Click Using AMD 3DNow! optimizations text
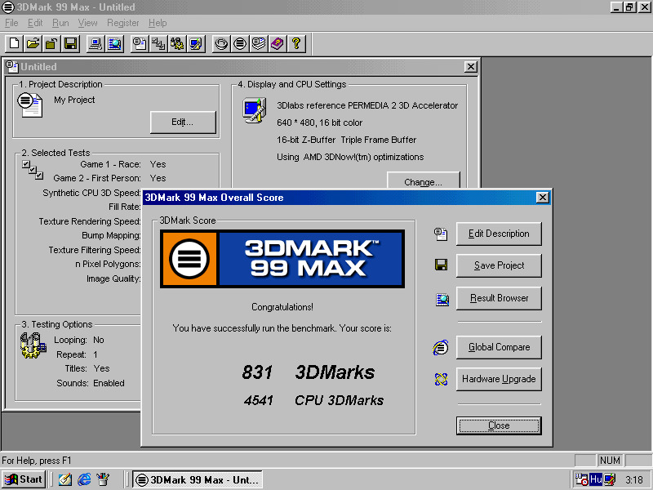 coord(350,157)
